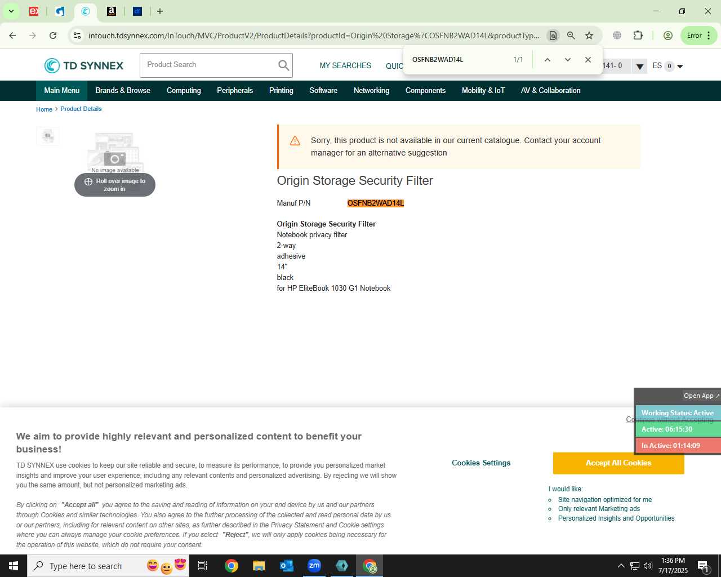The width and height of the screenshot is (721, 577).
Task: Open Task View in the taskbar
Action: (x=203, y=566)
